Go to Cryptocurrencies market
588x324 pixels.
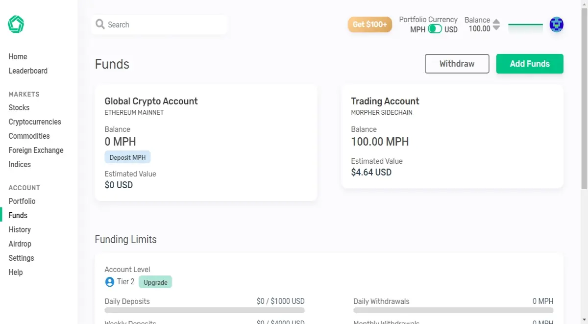(35, 122)
